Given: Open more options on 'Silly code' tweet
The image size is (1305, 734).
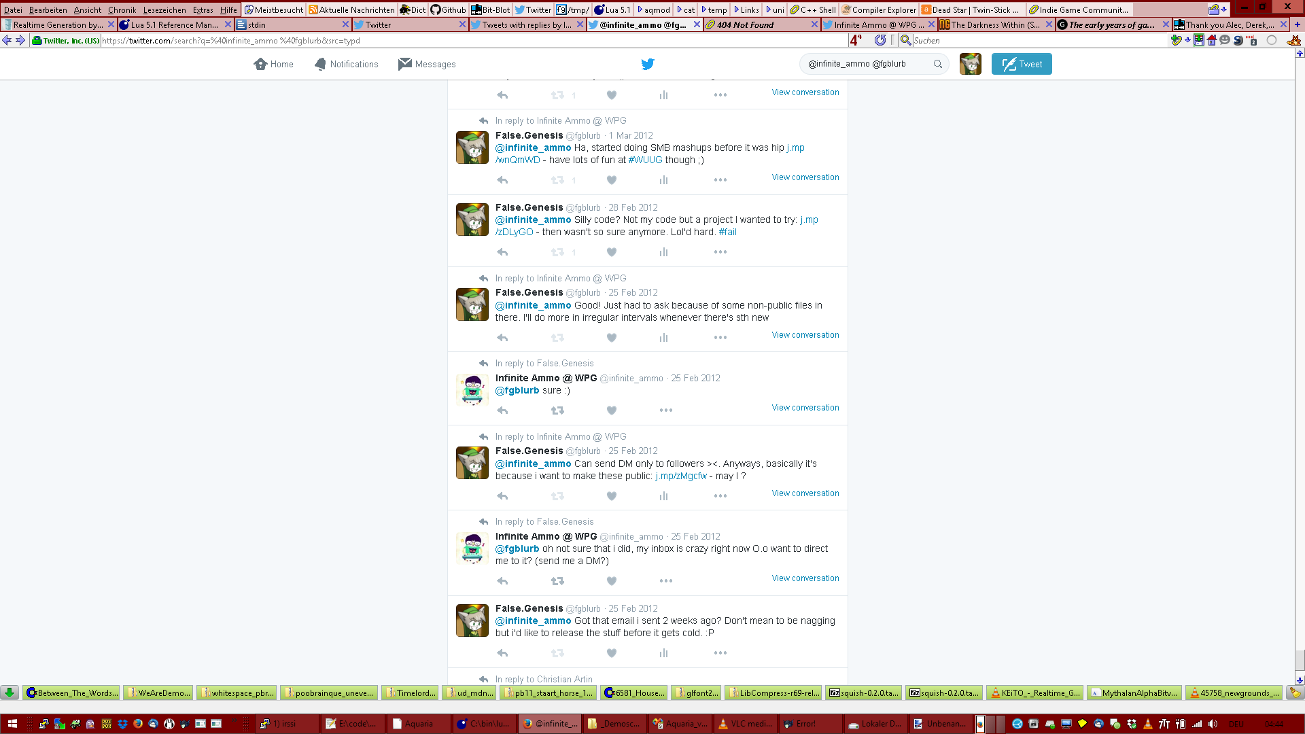Looking at the screenshot, I should [720, 252].
